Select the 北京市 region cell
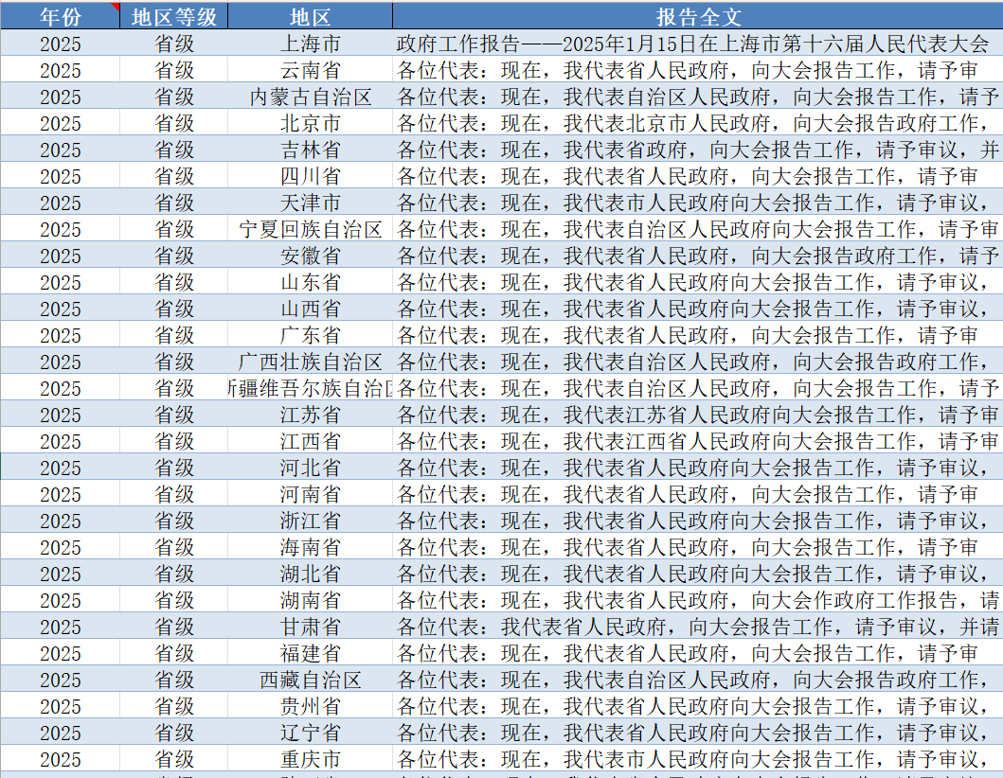 (311, 123)
